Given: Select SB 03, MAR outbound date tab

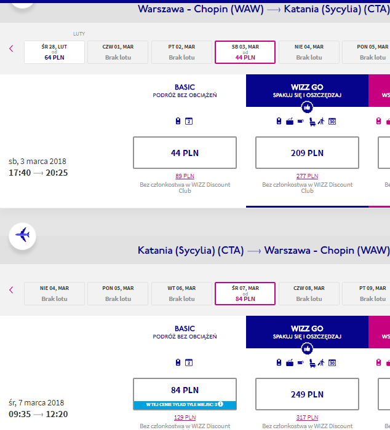Looking at the screenshot, I should (245, 52).
